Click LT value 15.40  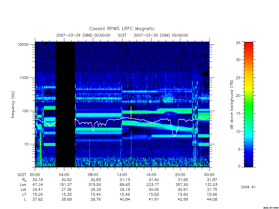coord(96,194)
